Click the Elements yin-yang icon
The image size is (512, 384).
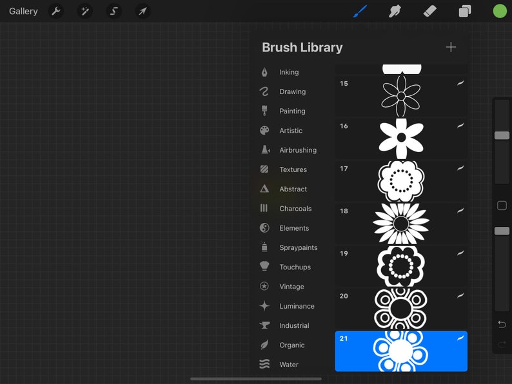(x=264, y=227)
